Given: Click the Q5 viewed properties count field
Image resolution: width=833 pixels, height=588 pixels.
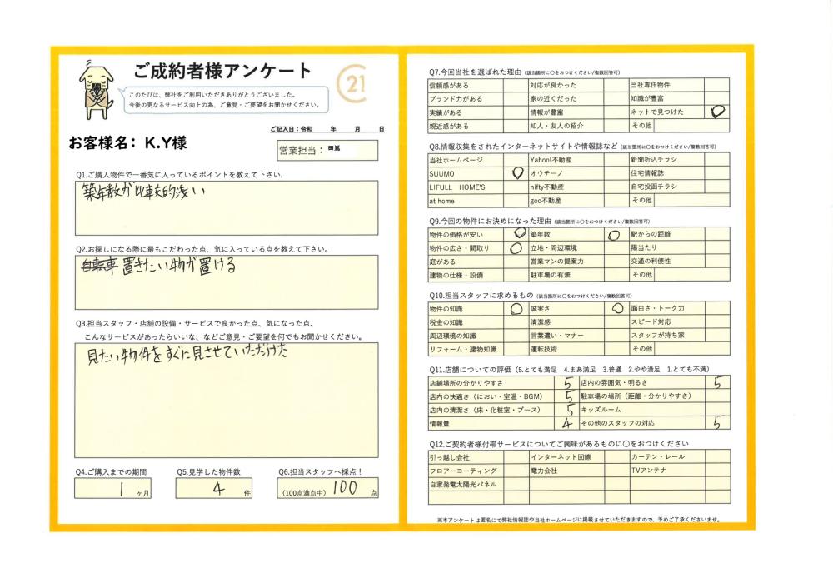Looking at the screenshot, I should [x=217, y=489].
